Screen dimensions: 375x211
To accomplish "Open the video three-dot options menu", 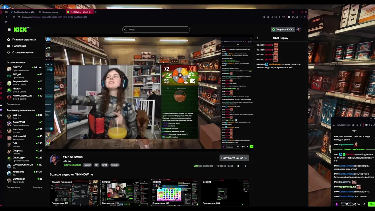I will tap(246, 166).
